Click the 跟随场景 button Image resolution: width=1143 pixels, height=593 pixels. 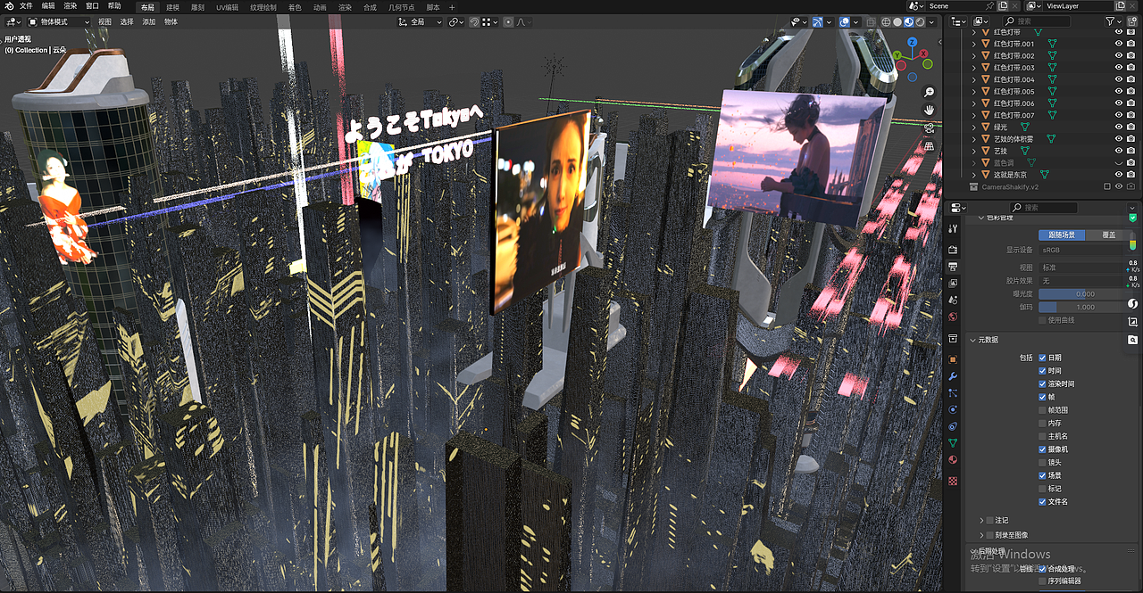click(1062, 235)
